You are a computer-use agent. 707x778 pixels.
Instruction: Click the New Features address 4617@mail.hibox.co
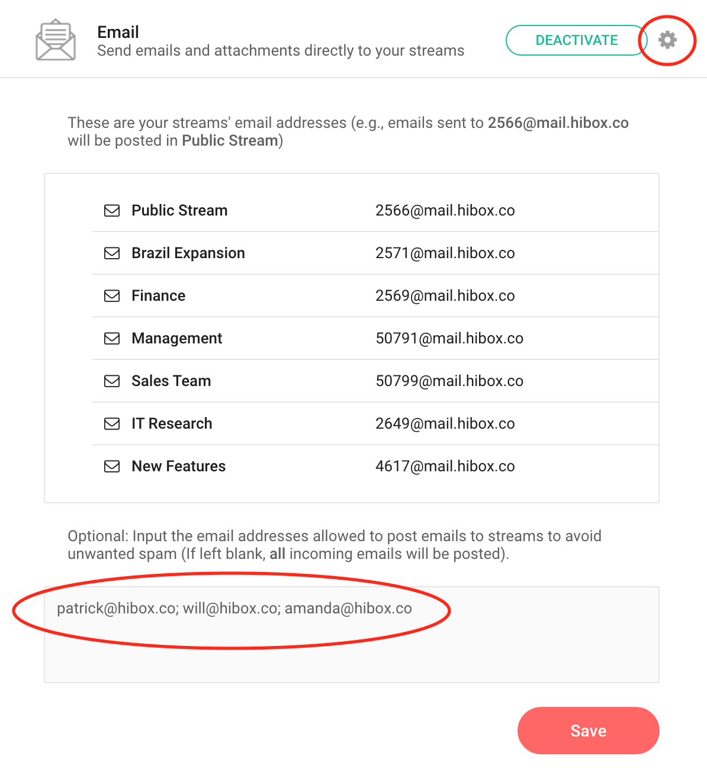click(x=445, y=467)
